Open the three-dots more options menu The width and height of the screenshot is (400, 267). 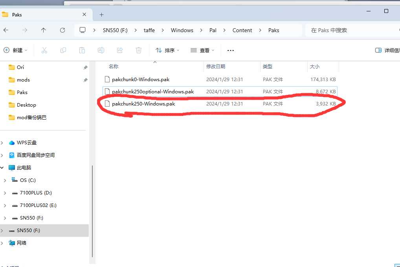pos(231,50)
